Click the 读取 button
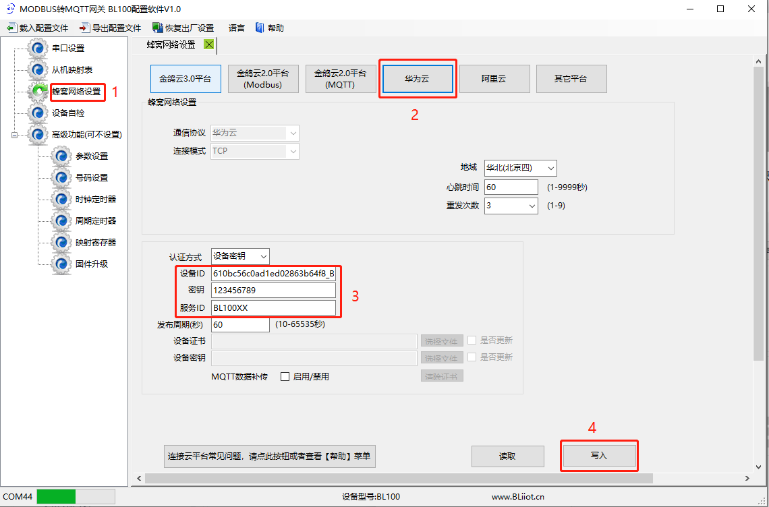The width and height of the screenshot is (769, 507). (507, 456)
